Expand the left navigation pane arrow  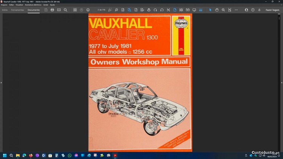[x=1, y=82]
